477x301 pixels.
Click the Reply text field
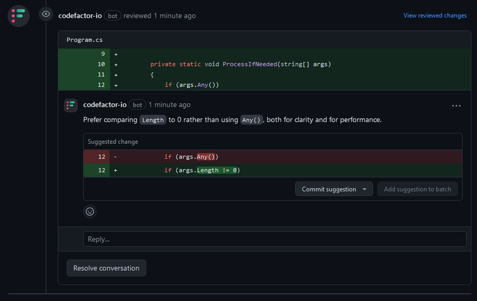(x=275, y=239)
